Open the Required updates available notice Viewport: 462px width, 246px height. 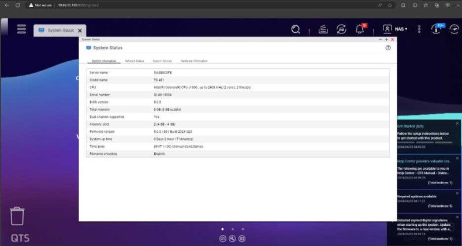pyautogui.click(x=416, y=196)
